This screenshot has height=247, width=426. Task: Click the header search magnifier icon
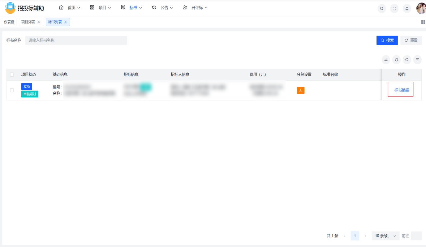[x=382, y=9]
